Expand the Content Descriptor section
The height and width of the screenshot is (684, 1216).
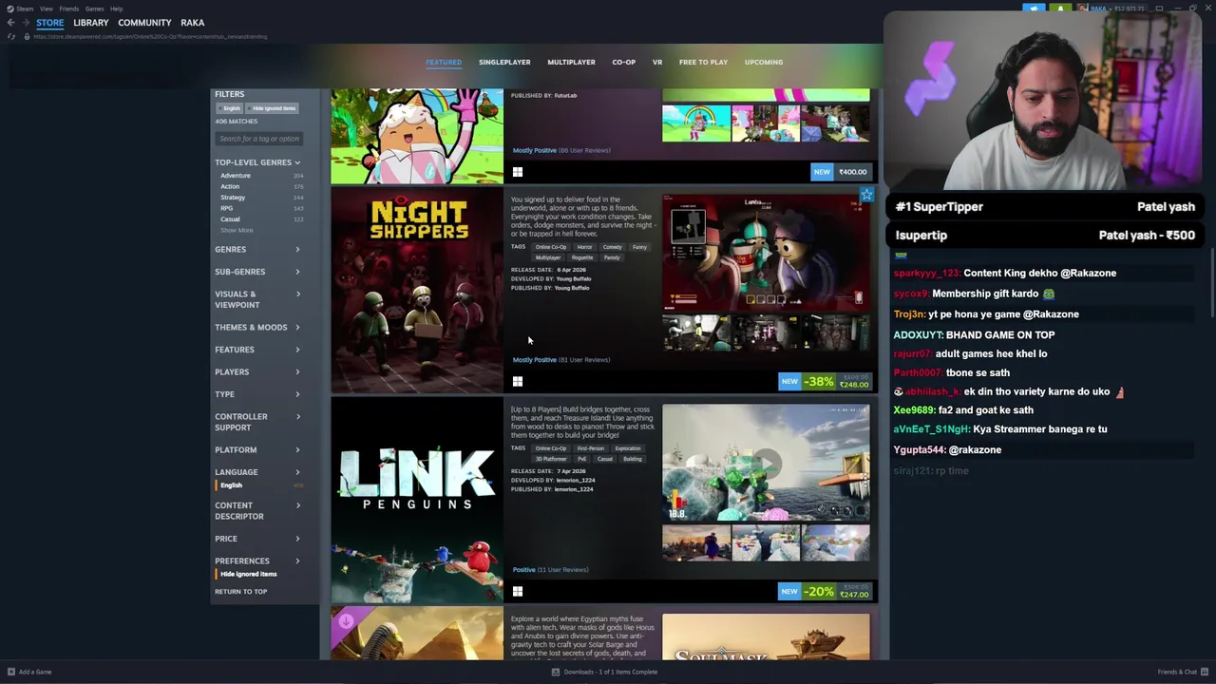(x=257, y=511)
